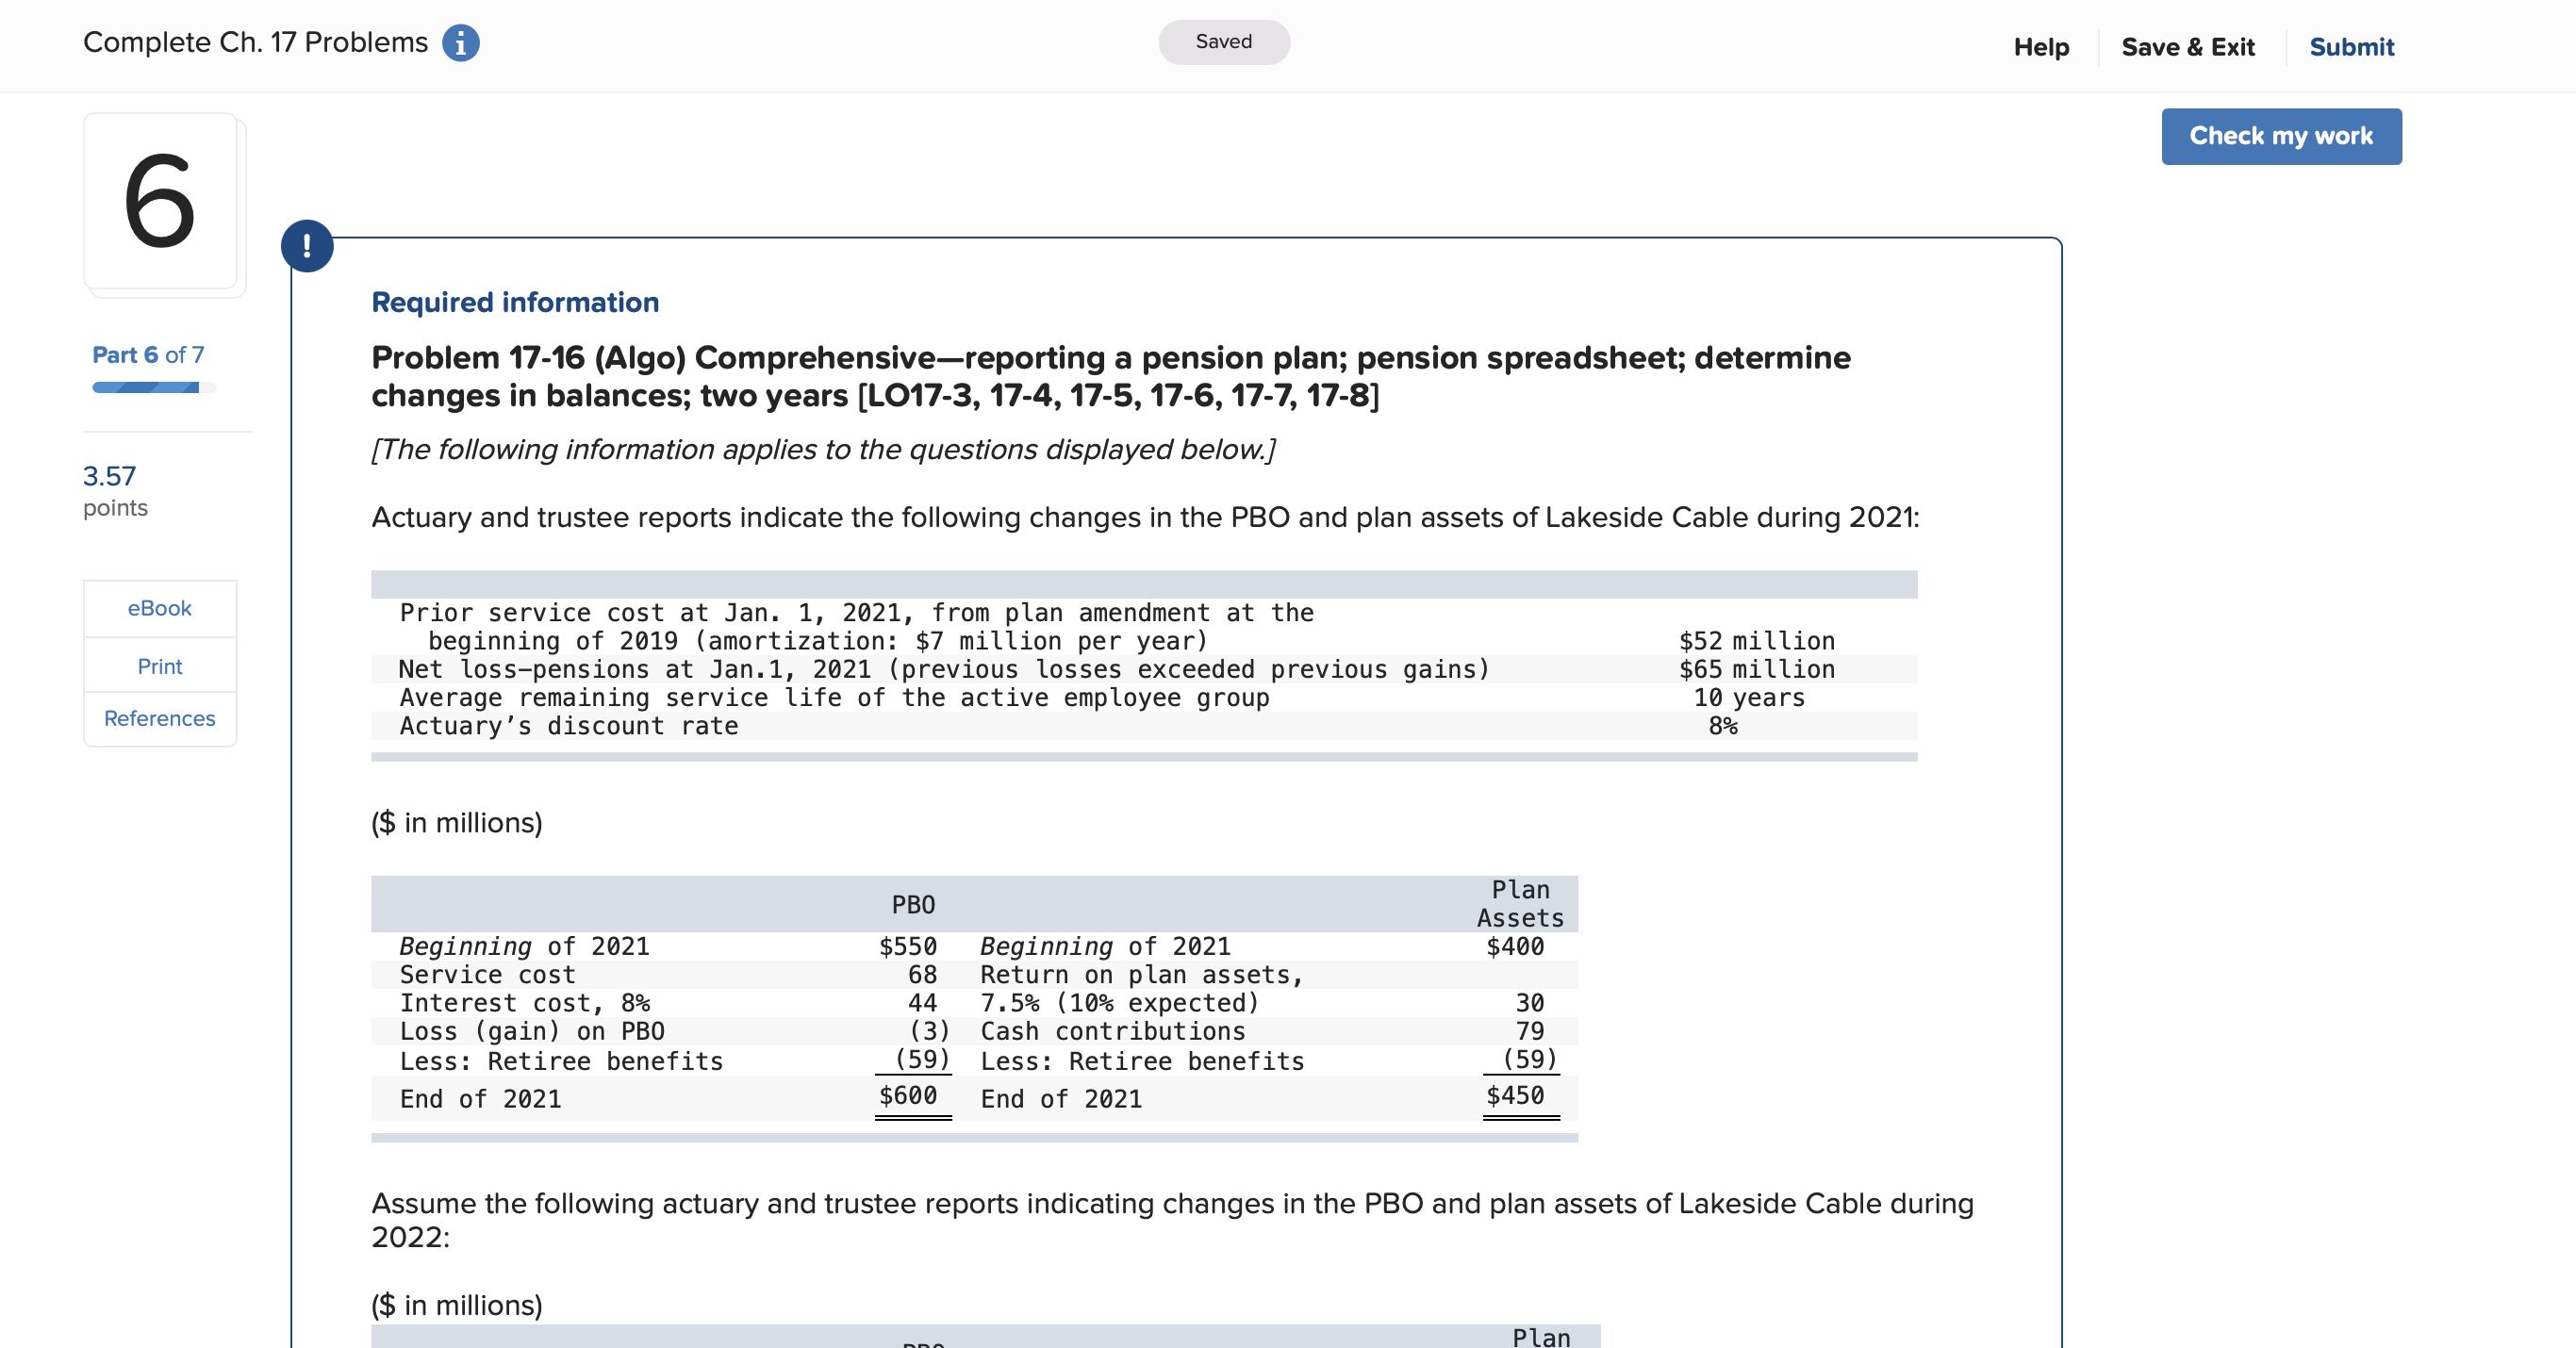Open the eBook resource link
The image size is (2576, 1348).
tap(159, 608)
